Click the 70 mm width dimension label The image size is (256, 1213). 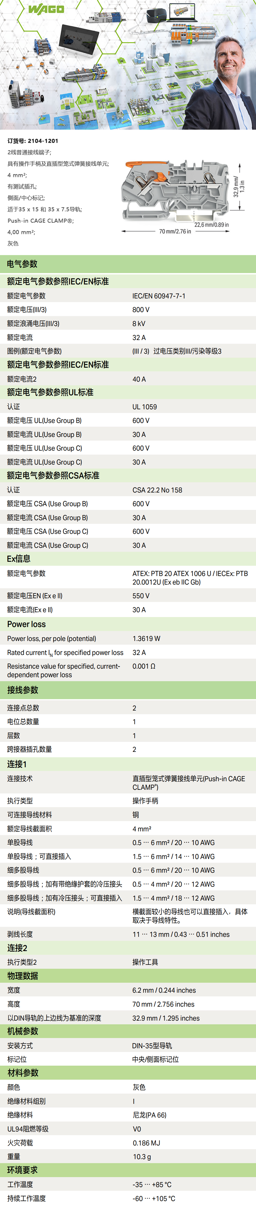pyautogui.click(x=175, y=231)
